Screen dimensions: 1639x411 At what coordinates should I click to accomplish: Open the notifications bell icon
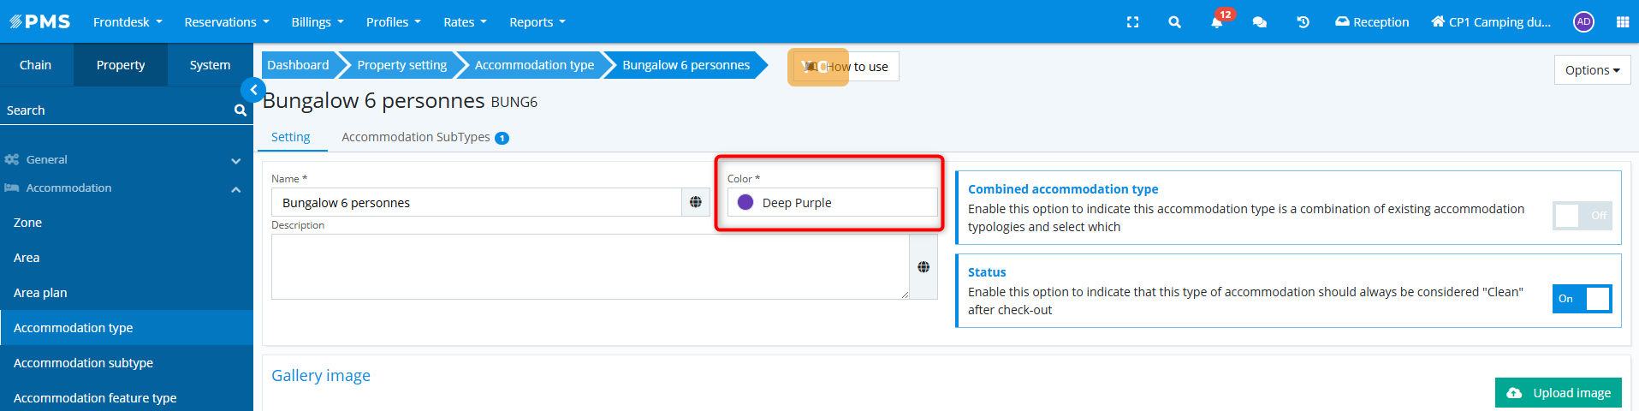(x=1216, y=22)
